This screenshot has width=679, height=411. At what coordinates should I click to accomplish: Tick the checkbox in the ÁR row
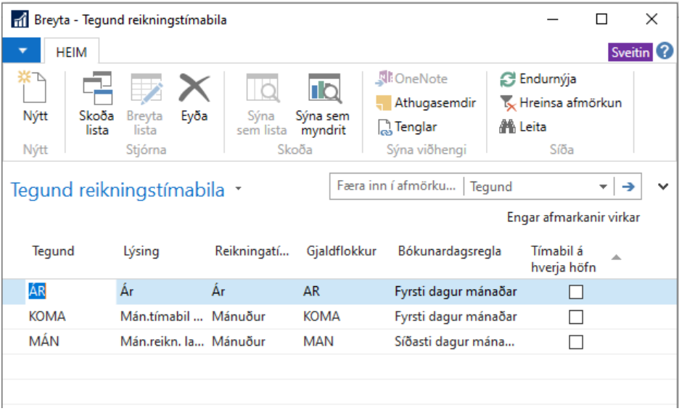(x=576, y=292)
